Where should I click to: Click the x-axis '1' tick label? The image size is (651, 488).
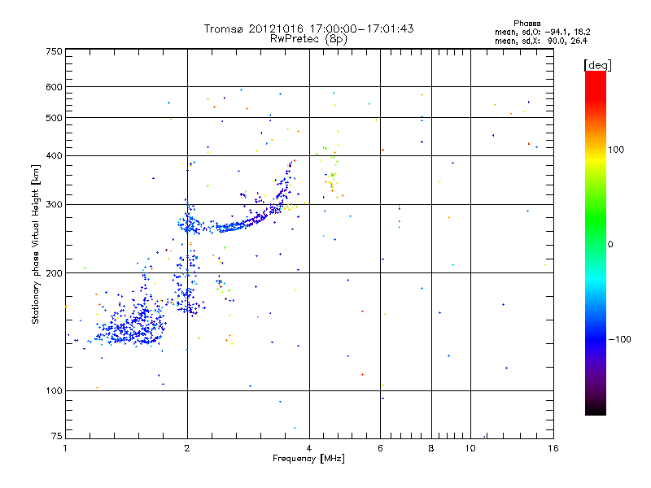[65, 448]
